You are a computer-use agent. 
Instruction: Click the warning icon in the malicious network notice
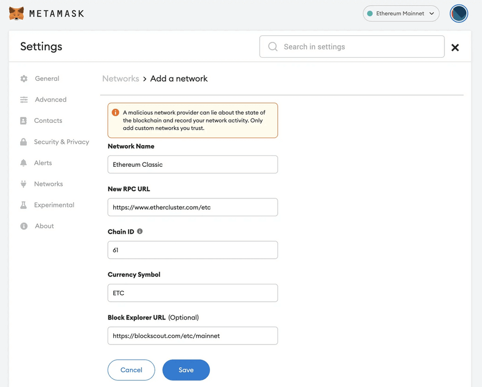coord(115,113)
